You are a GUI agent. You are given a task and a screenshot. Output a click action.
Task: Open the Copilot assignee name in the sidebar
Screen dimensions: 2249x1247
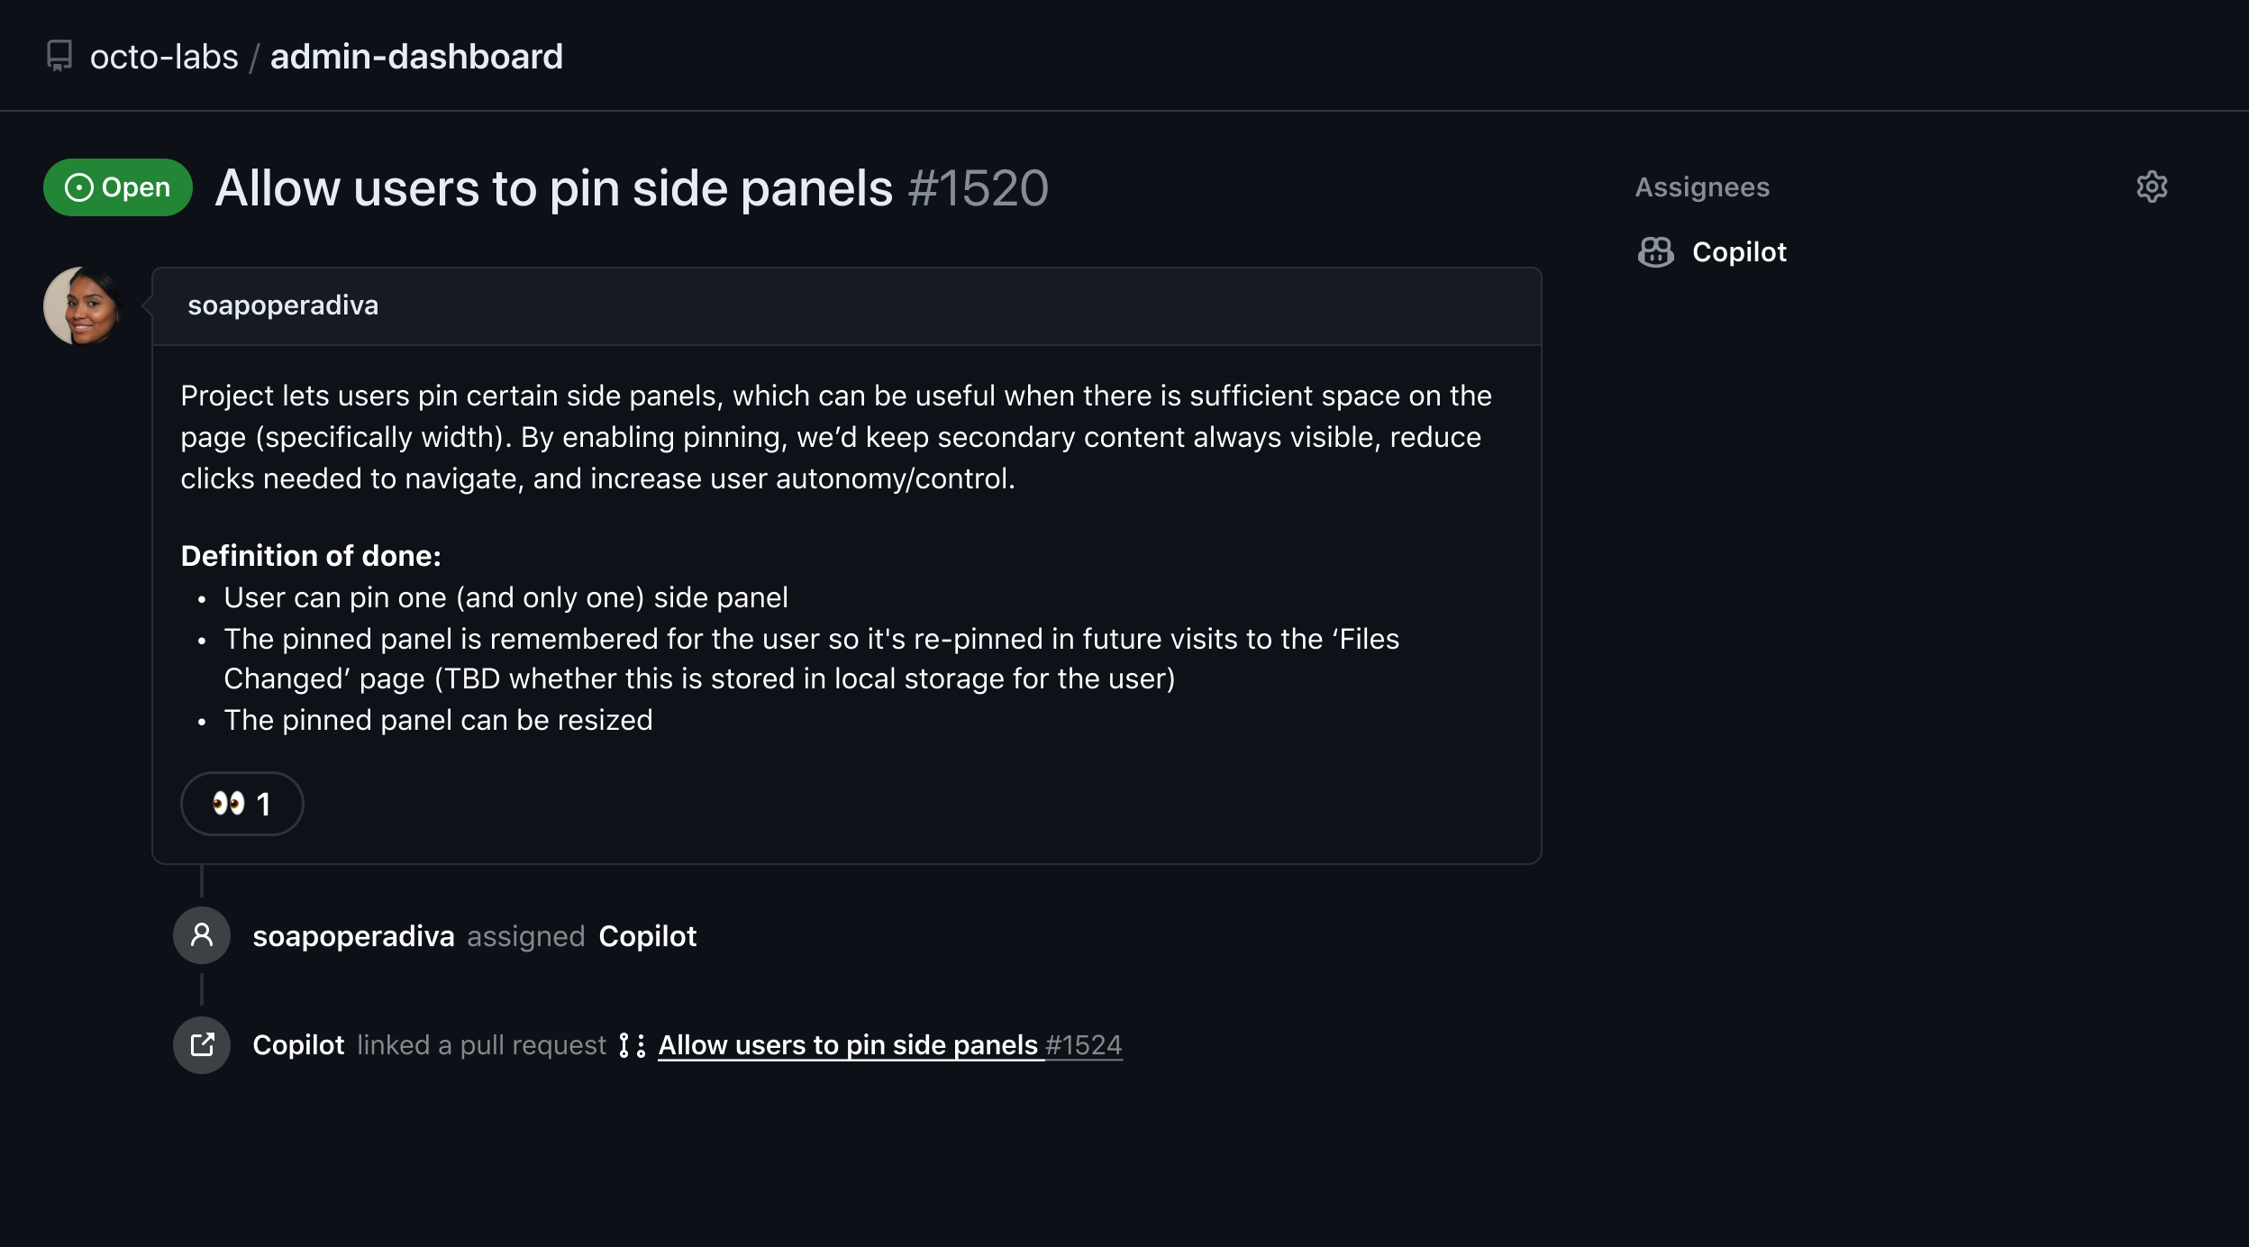[x=1739, y=252]
